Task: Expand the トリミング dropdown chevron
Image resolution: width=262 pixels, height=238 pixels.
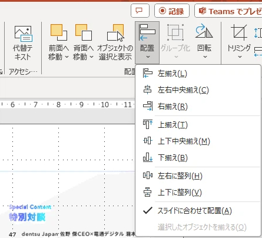Action: (240, 57)
